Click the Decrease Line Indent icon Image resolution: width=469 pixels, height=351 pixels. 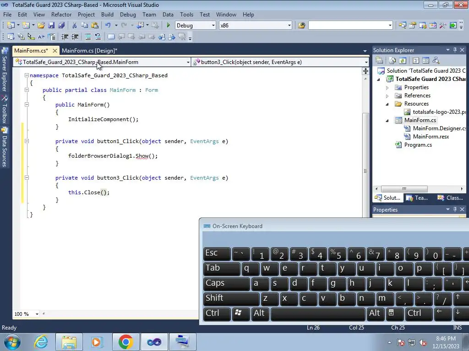pyautogui.click(x=65, y=37)
